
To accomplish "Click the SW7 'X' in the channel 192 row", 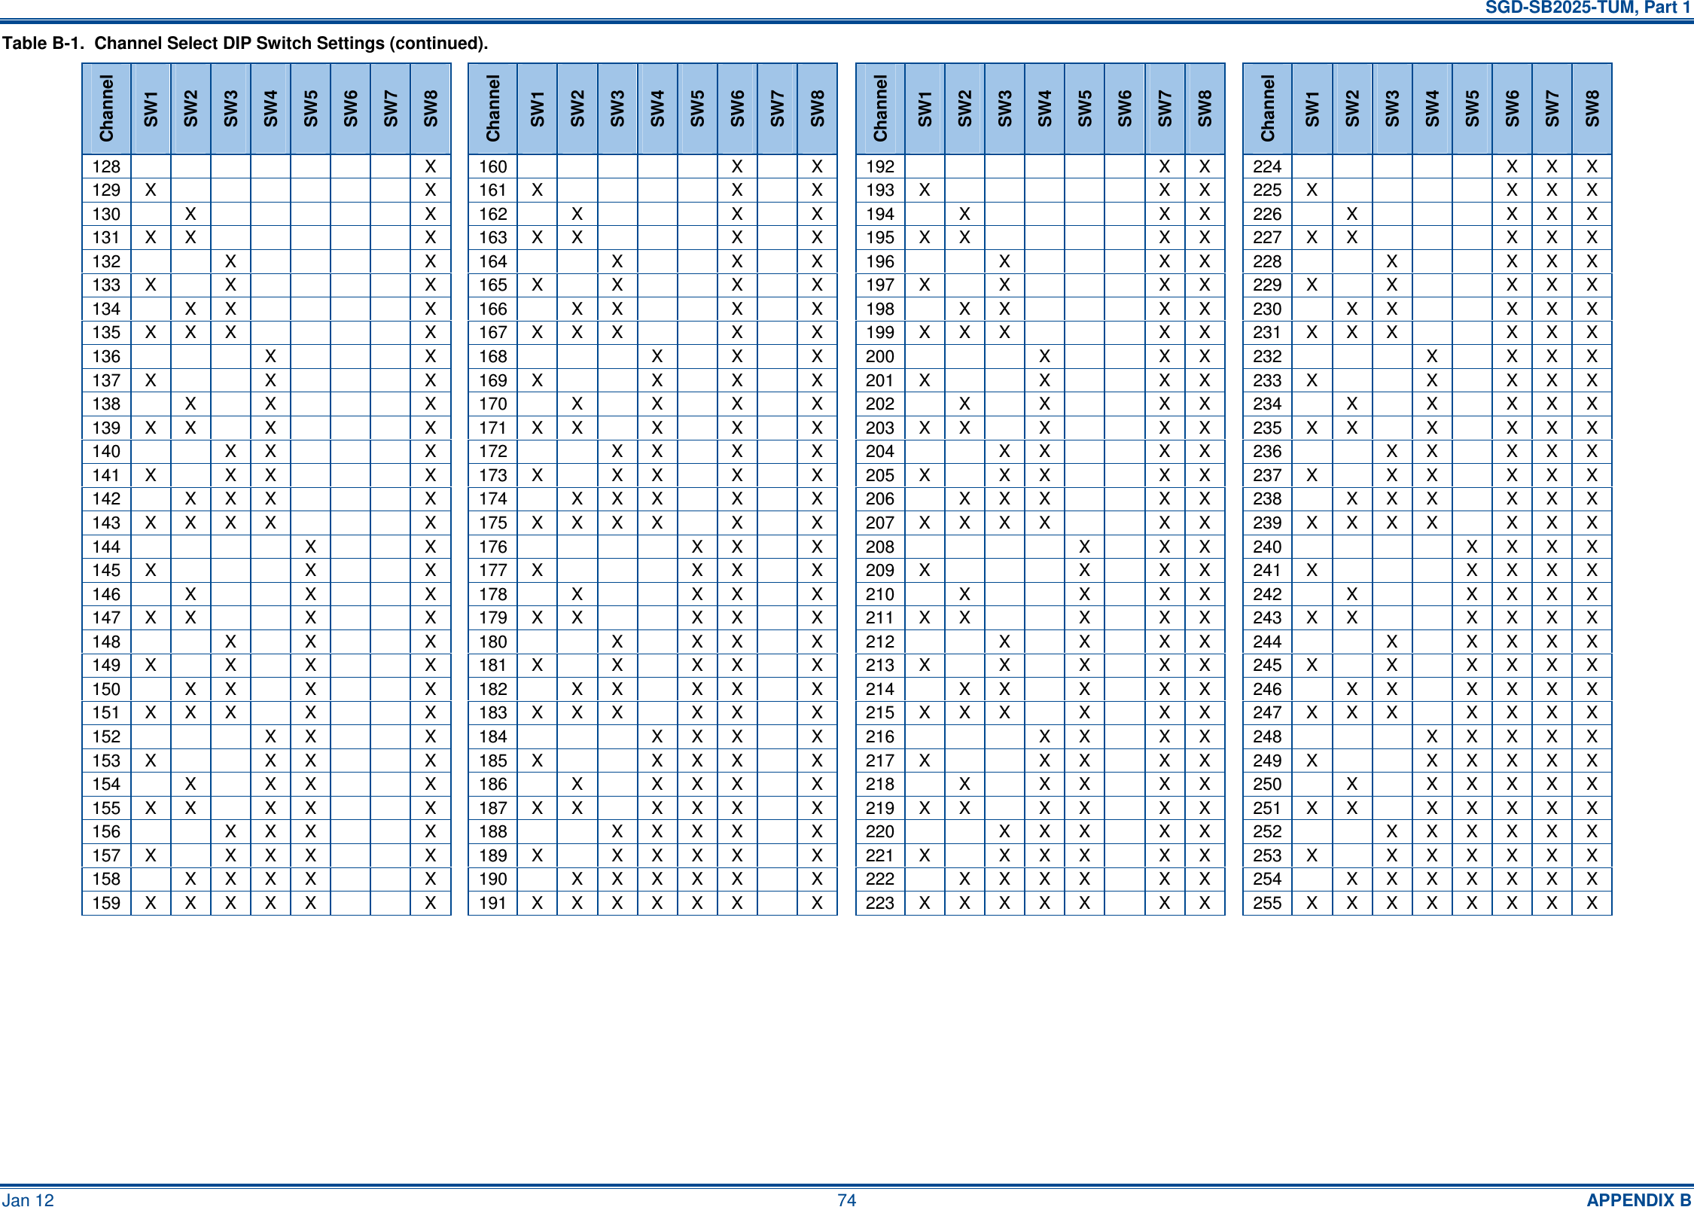I will click(1165, 166).
